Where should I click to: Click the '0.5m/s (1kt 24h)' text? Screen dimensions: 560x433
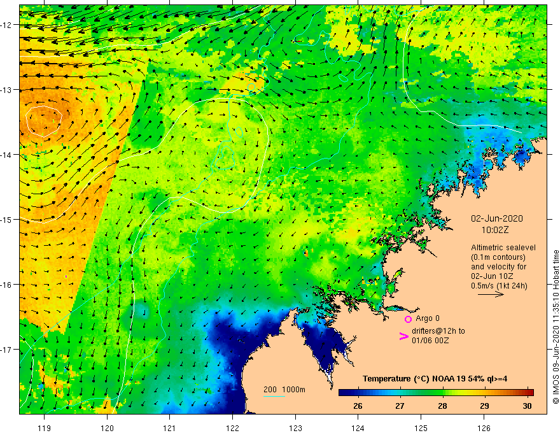[x=500, y=286]
